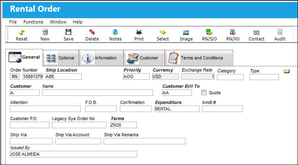Screen dimensions: 298x165
Task: Click the Category input field
Action: (x=230, y=77)
